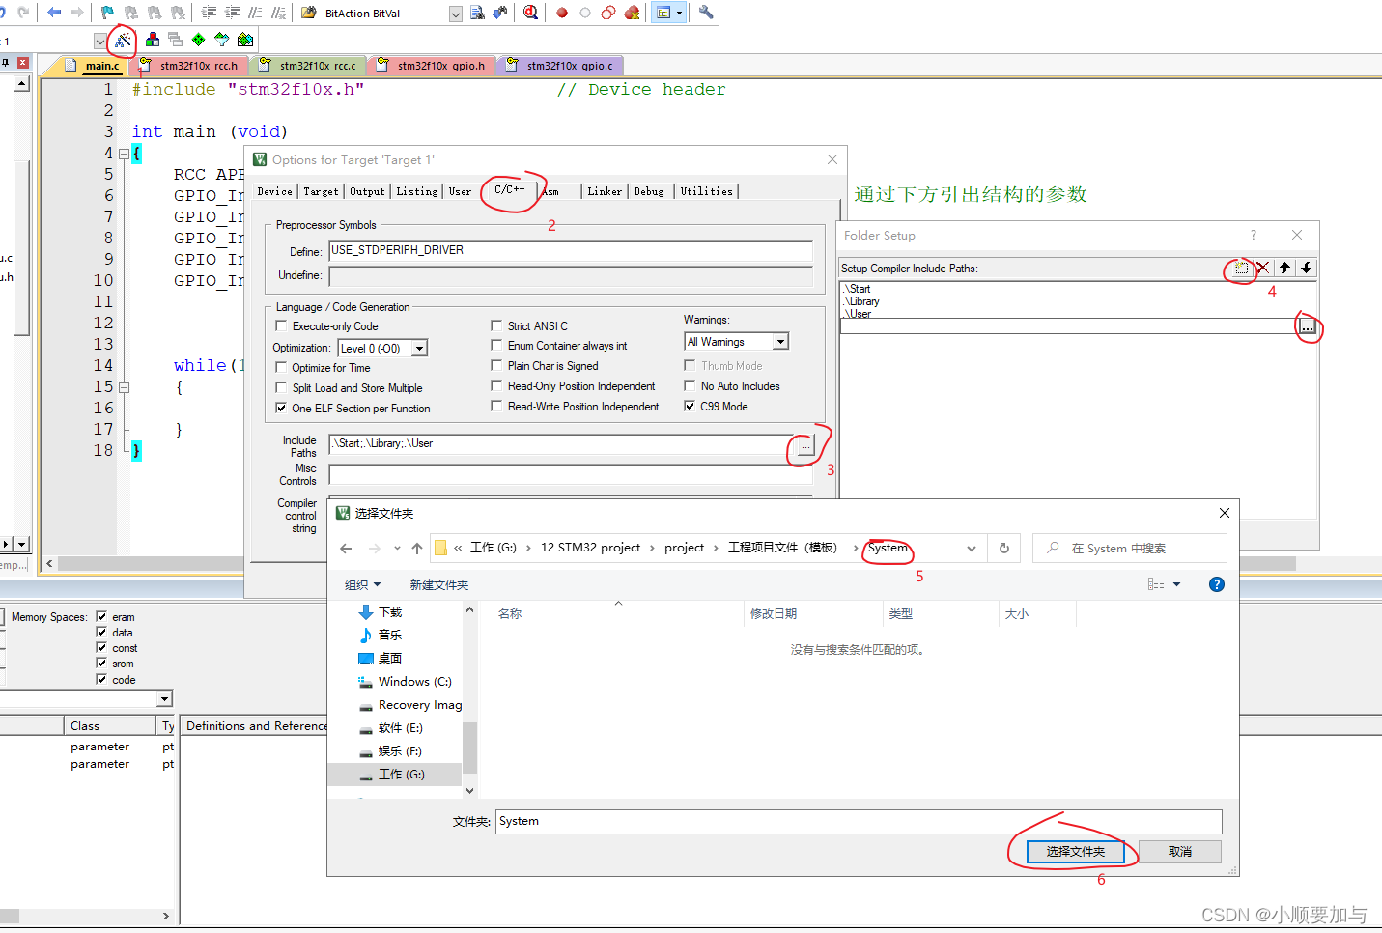Insert new path in Folder Setup
This screenshot has width=1382, height=933.
pyautogui.click(x=1241, y=269)
